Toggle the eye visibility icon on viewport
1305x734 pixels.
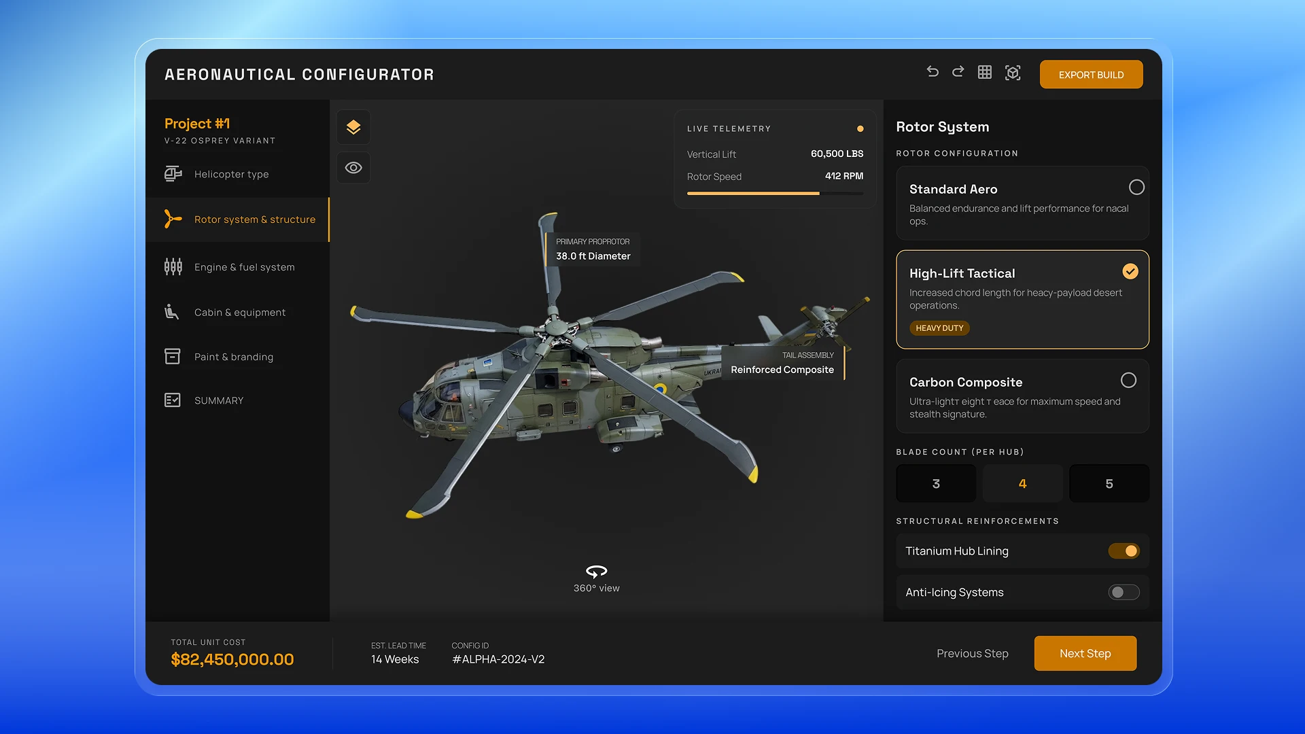(x=353, y=167)
